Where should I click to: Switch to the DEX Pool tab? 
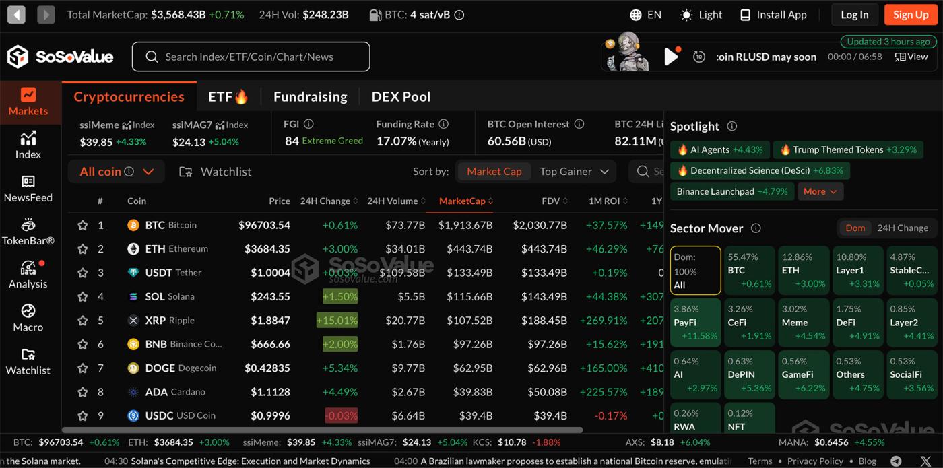click(401, 96)
